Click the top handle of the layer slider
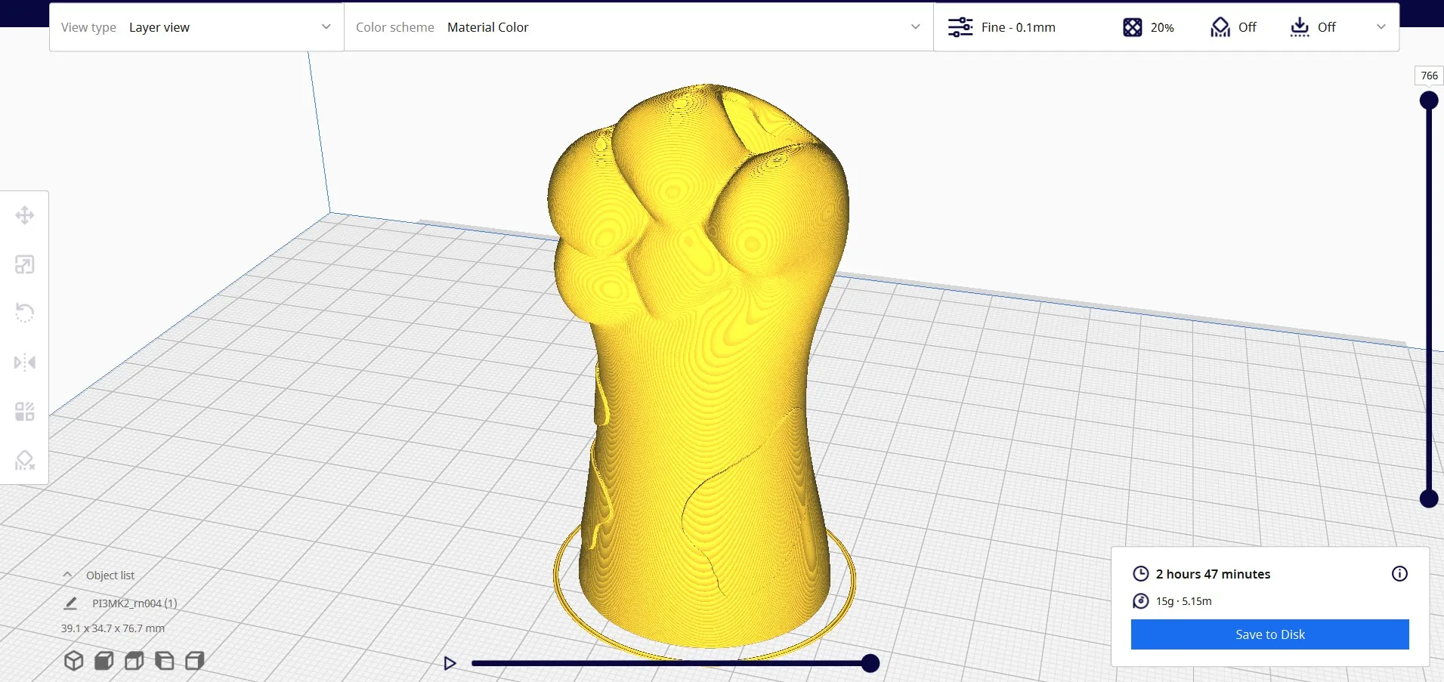This screenshot has height=682, width=1444. (1429, 100)
